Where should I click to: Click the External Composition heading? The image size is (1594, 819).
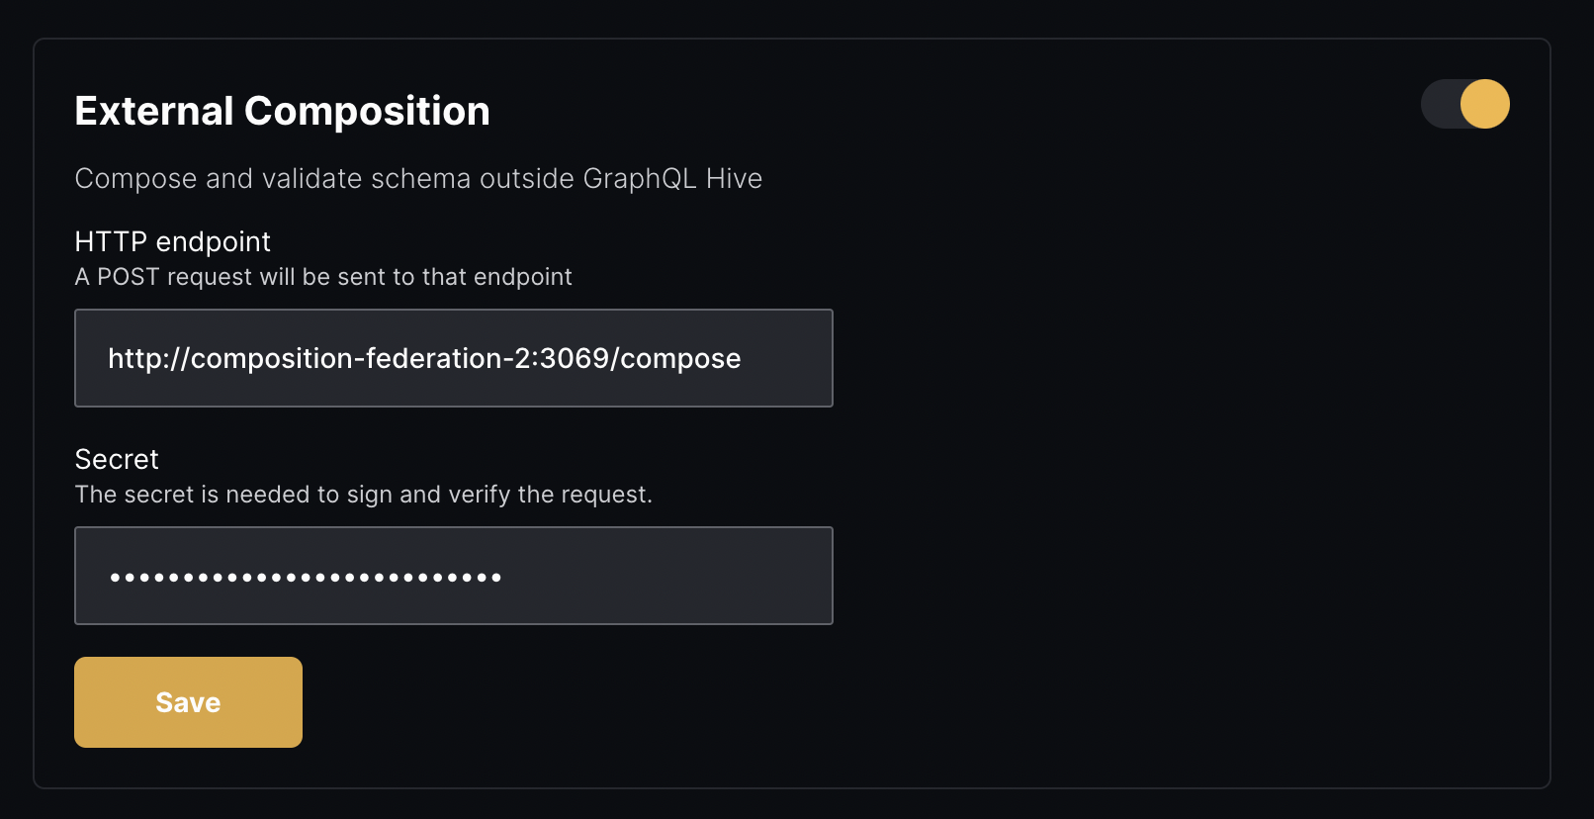(x=282, y=111)
